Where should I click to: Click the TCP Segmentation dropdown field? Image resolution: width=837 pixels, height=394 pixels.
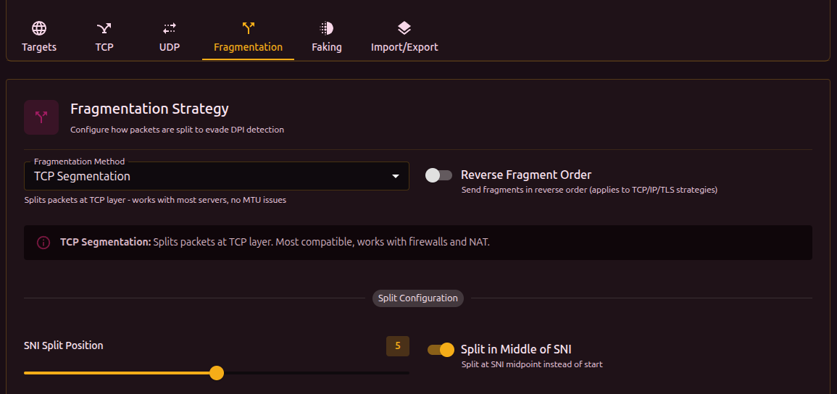[210, 176]
